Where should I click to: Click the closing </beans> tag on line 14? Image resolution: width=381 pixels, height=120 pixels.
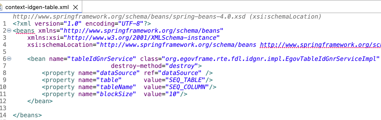(27, 115)
